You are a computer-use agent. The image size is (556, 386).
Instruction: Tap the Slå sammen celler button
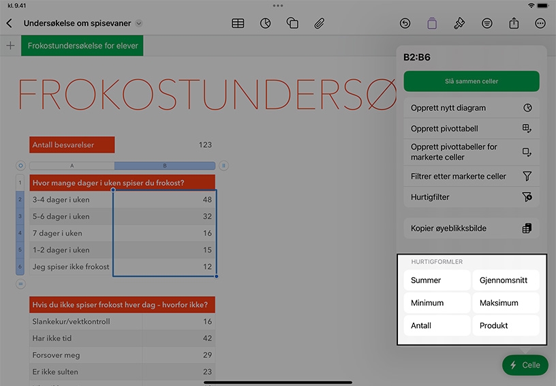point(472,81)
